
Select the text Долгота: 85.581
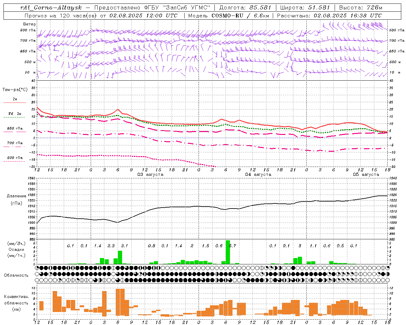[x=246, y=8]
